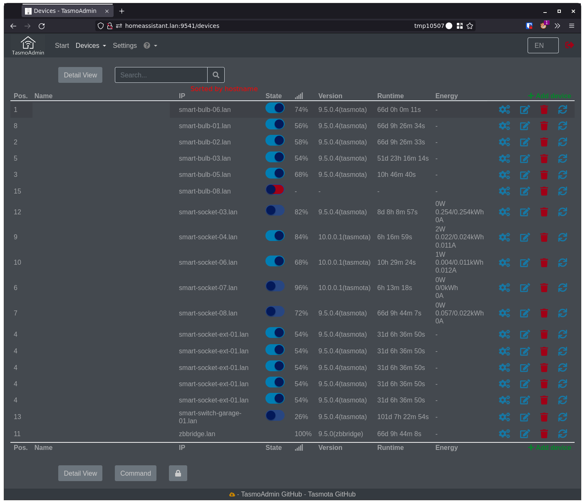Switch to Detail View
Screen dimensions: 585x504
(80, 75)
